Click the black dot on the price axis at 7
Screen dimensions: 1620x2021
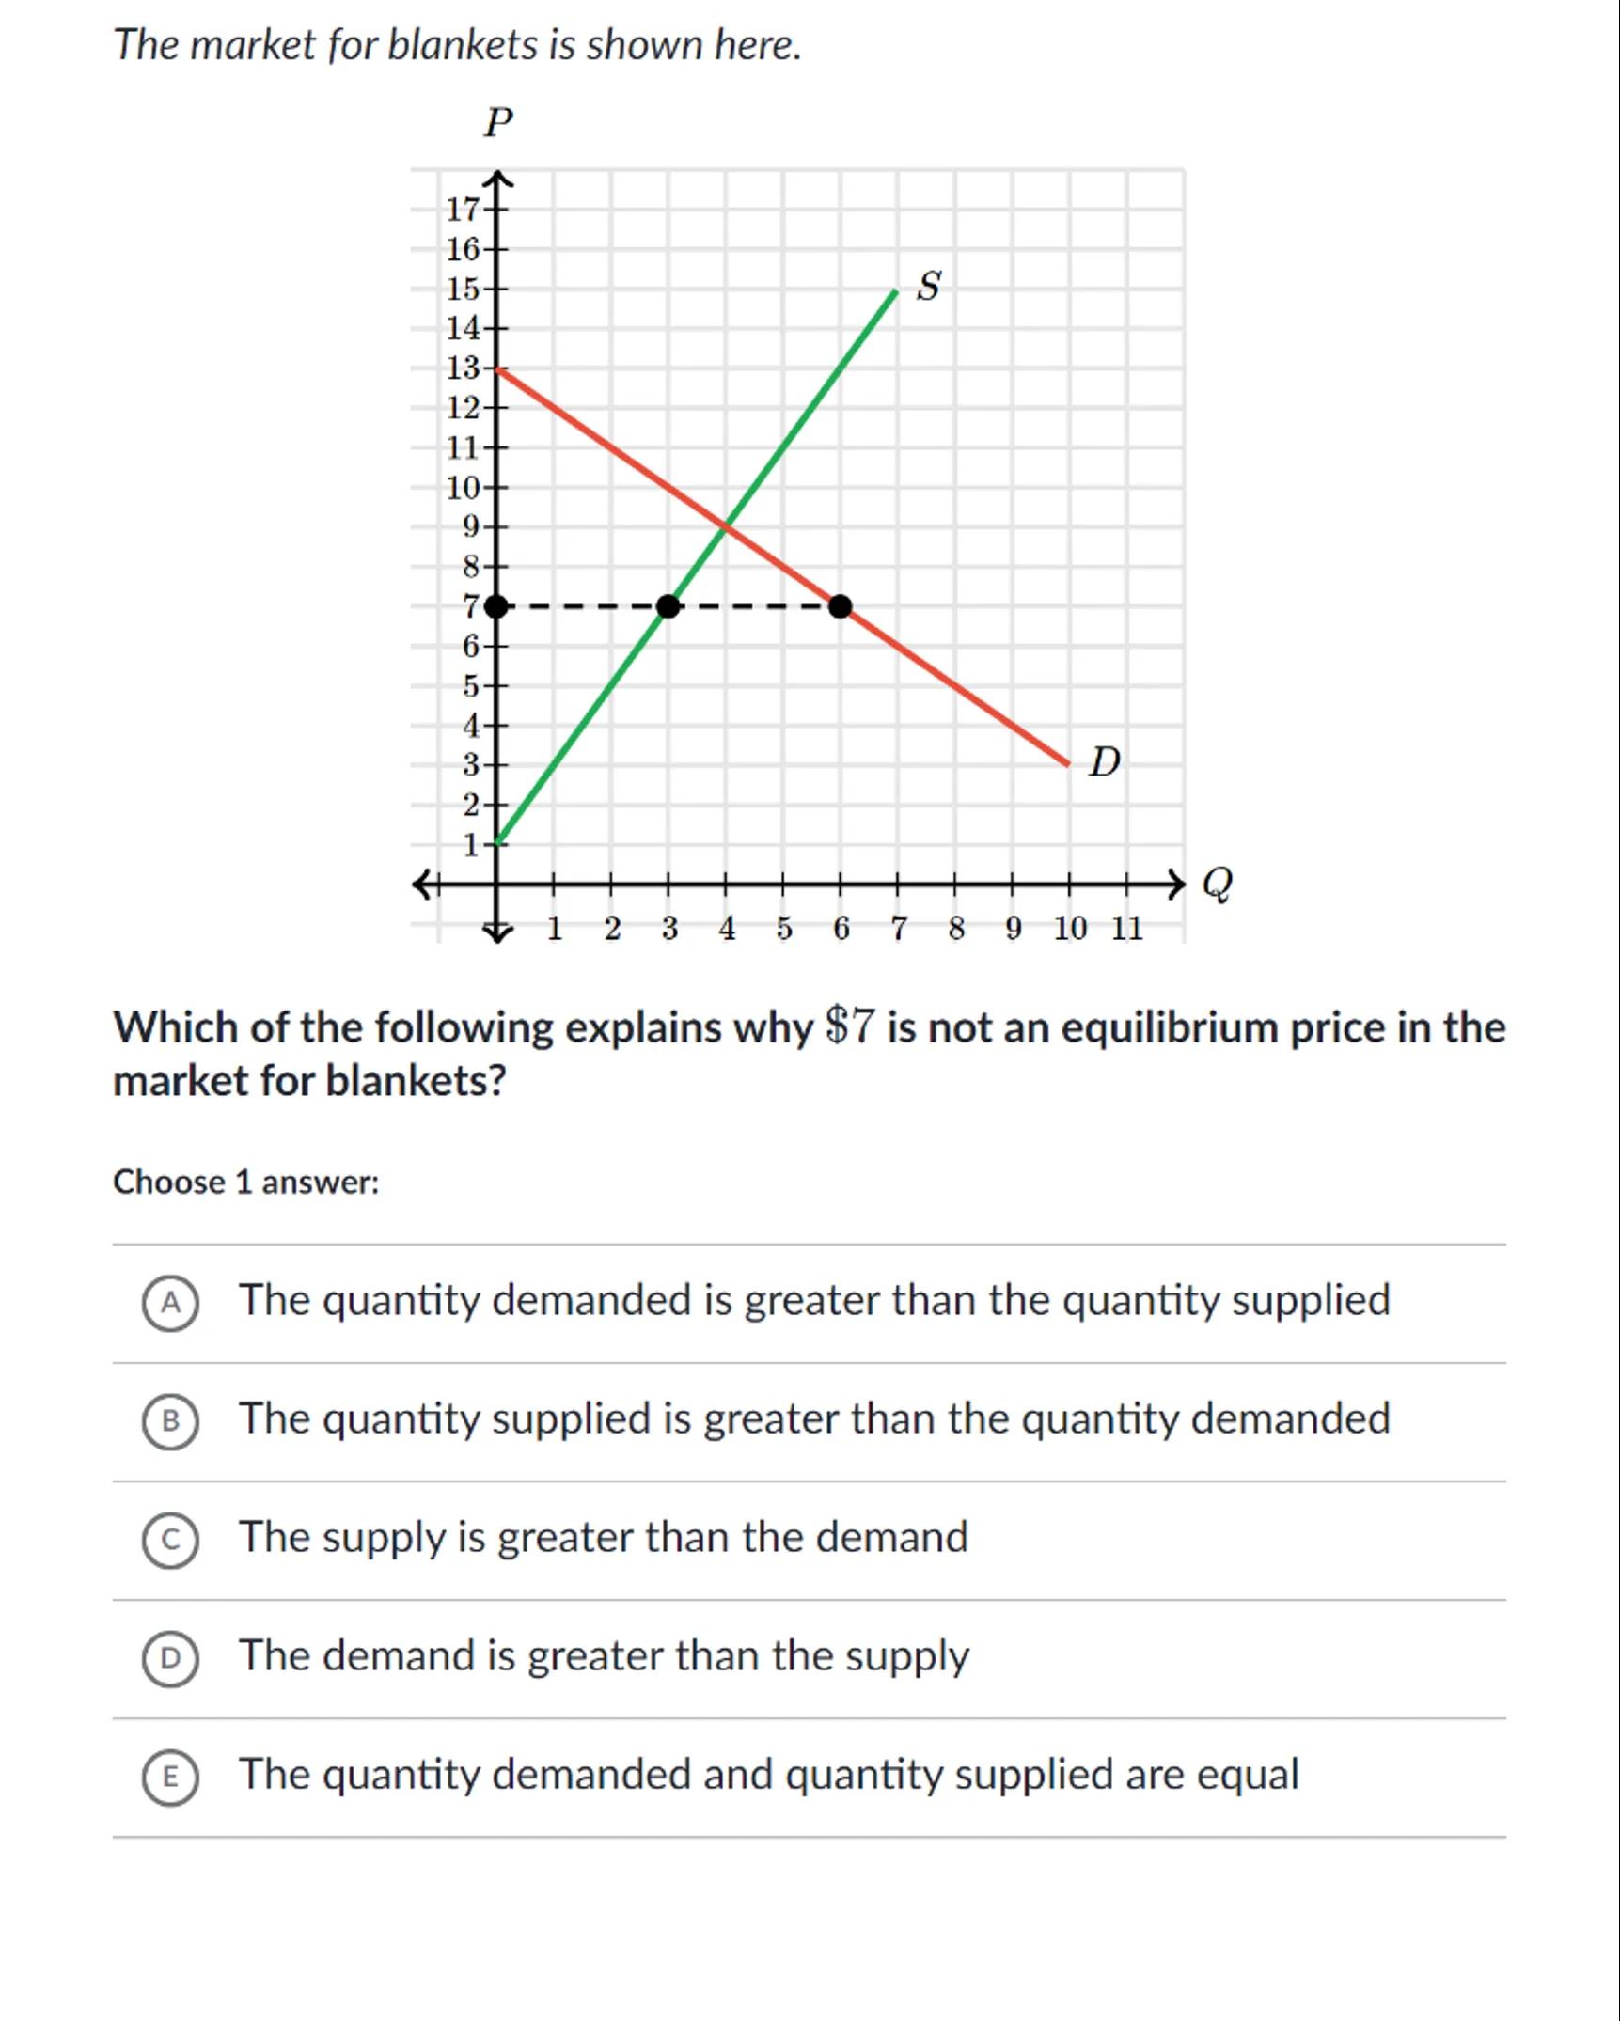(496, 606)
